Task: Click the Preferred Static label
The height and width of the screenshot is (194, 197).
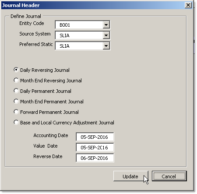Action: 36,44
